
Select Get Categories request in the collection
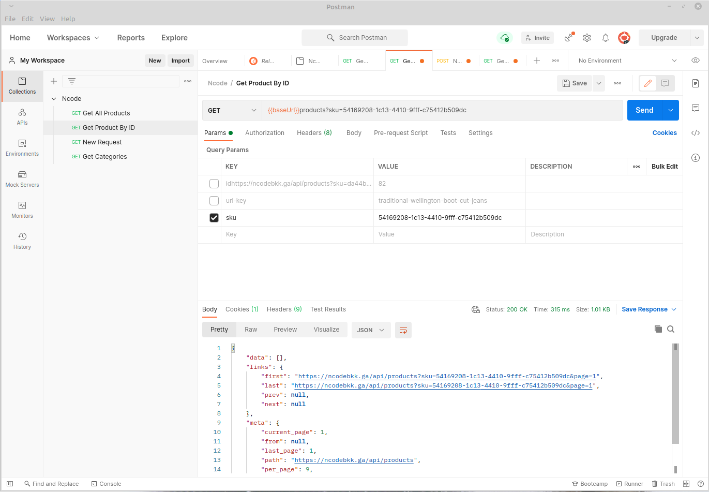[x=104, y=157]
